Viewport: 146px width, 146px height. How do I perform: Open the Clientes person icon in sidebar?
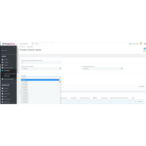3,65
